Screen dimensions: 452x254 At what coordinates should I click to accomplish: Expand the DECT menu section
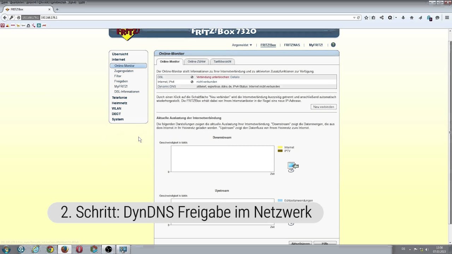[x=116, y=114]
